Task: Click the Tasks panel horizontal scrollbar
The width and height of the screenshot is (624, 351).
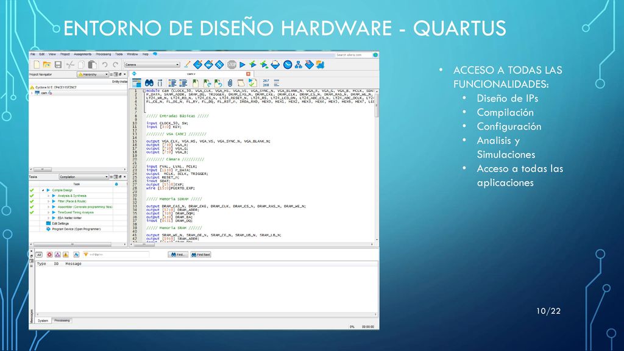Action: click(x=78, y=244)
